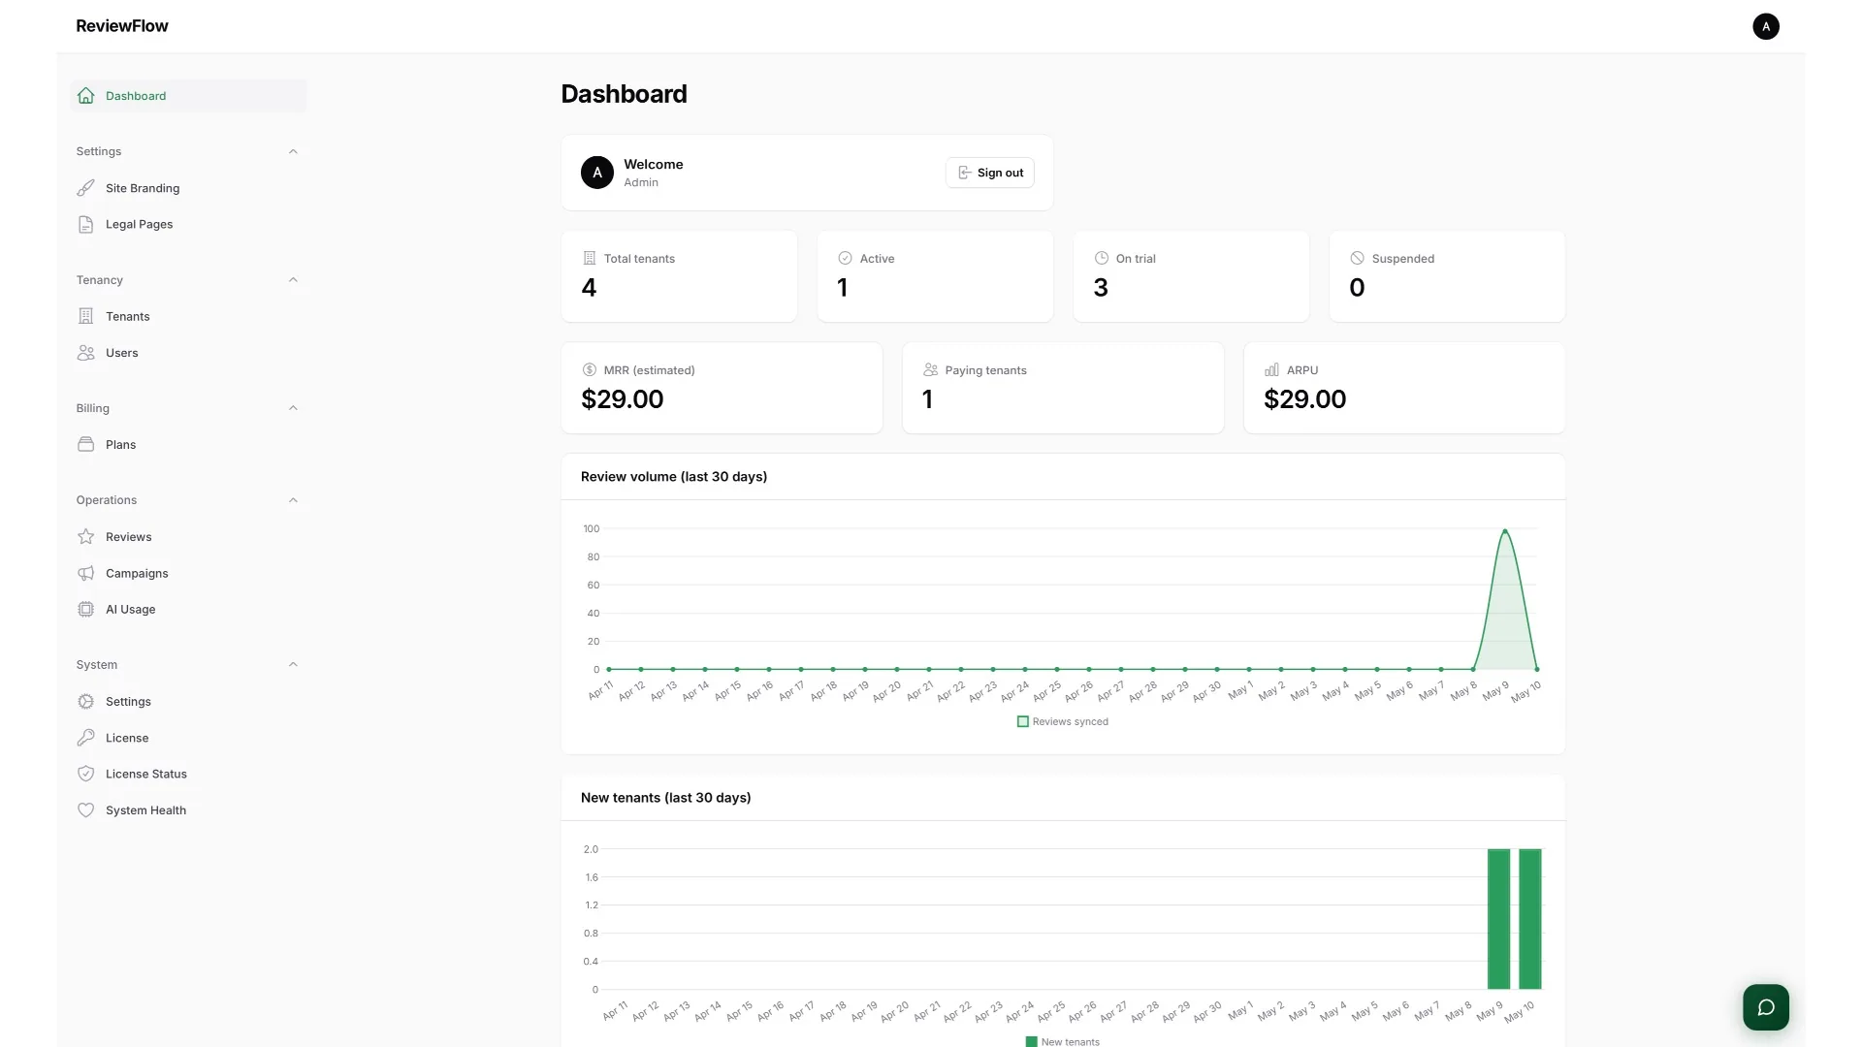Open the Legal Pages link
The height and width of the screenshot is (1047, 1862).
pos(188,224)
